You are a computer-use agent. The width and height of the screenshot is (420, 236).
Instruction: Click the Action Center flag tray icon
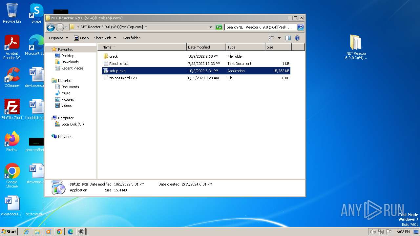(x=389, y=232)
